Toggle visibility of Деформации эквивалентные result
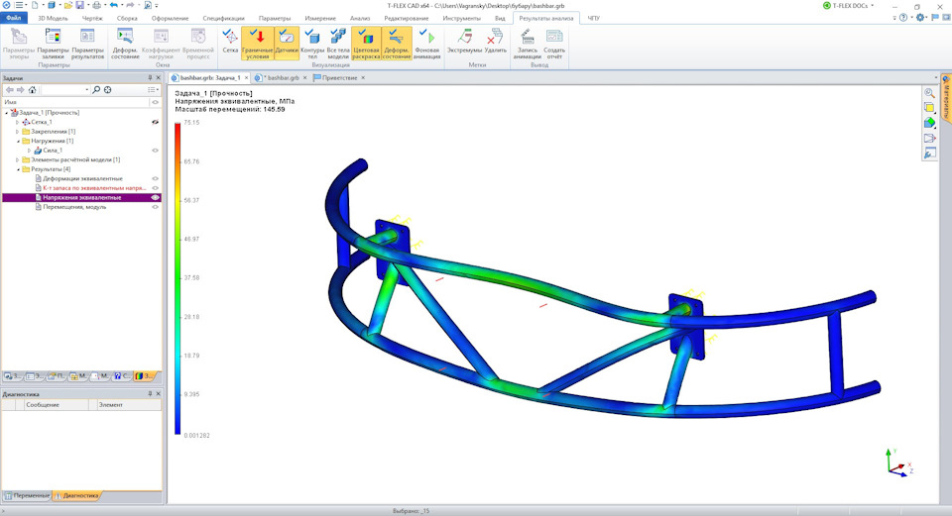 [x=155, y=179]
